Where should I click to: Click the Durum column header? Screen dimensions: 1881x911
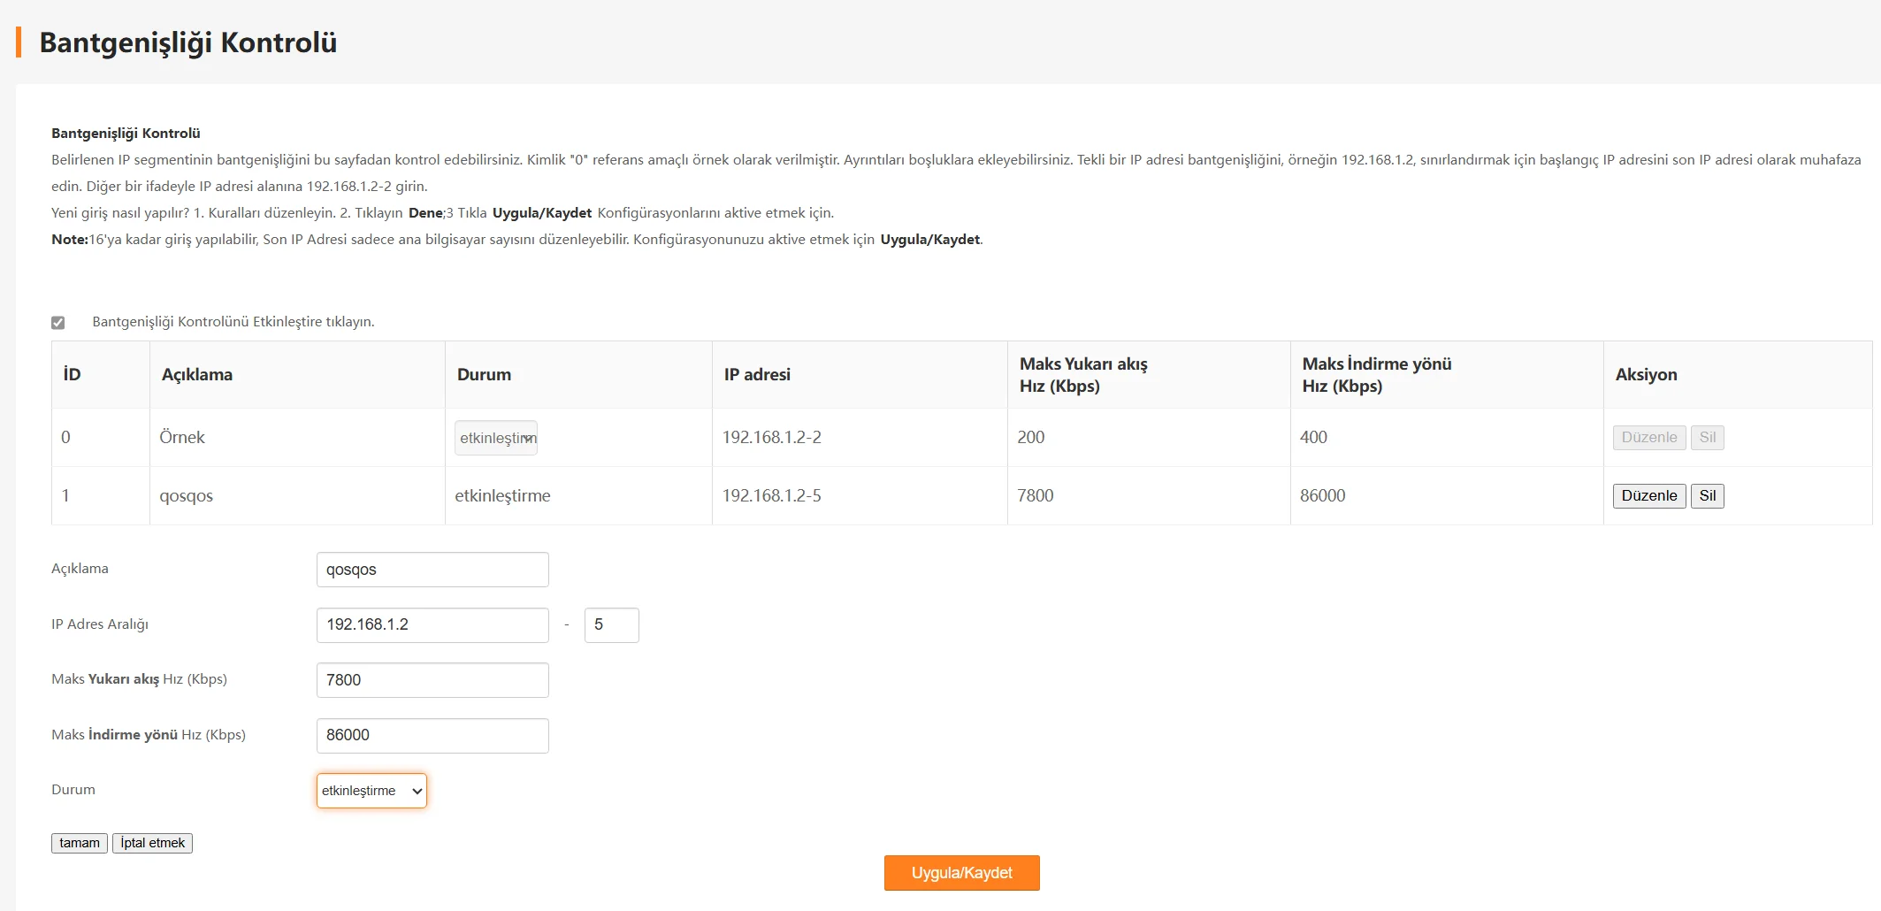pyautogui.click(x=484, y=375)
